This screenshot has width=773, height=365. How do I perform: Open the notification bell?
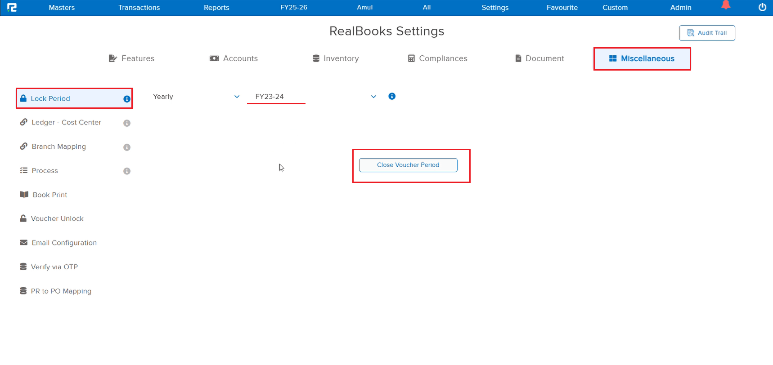(x=726, y=5)
